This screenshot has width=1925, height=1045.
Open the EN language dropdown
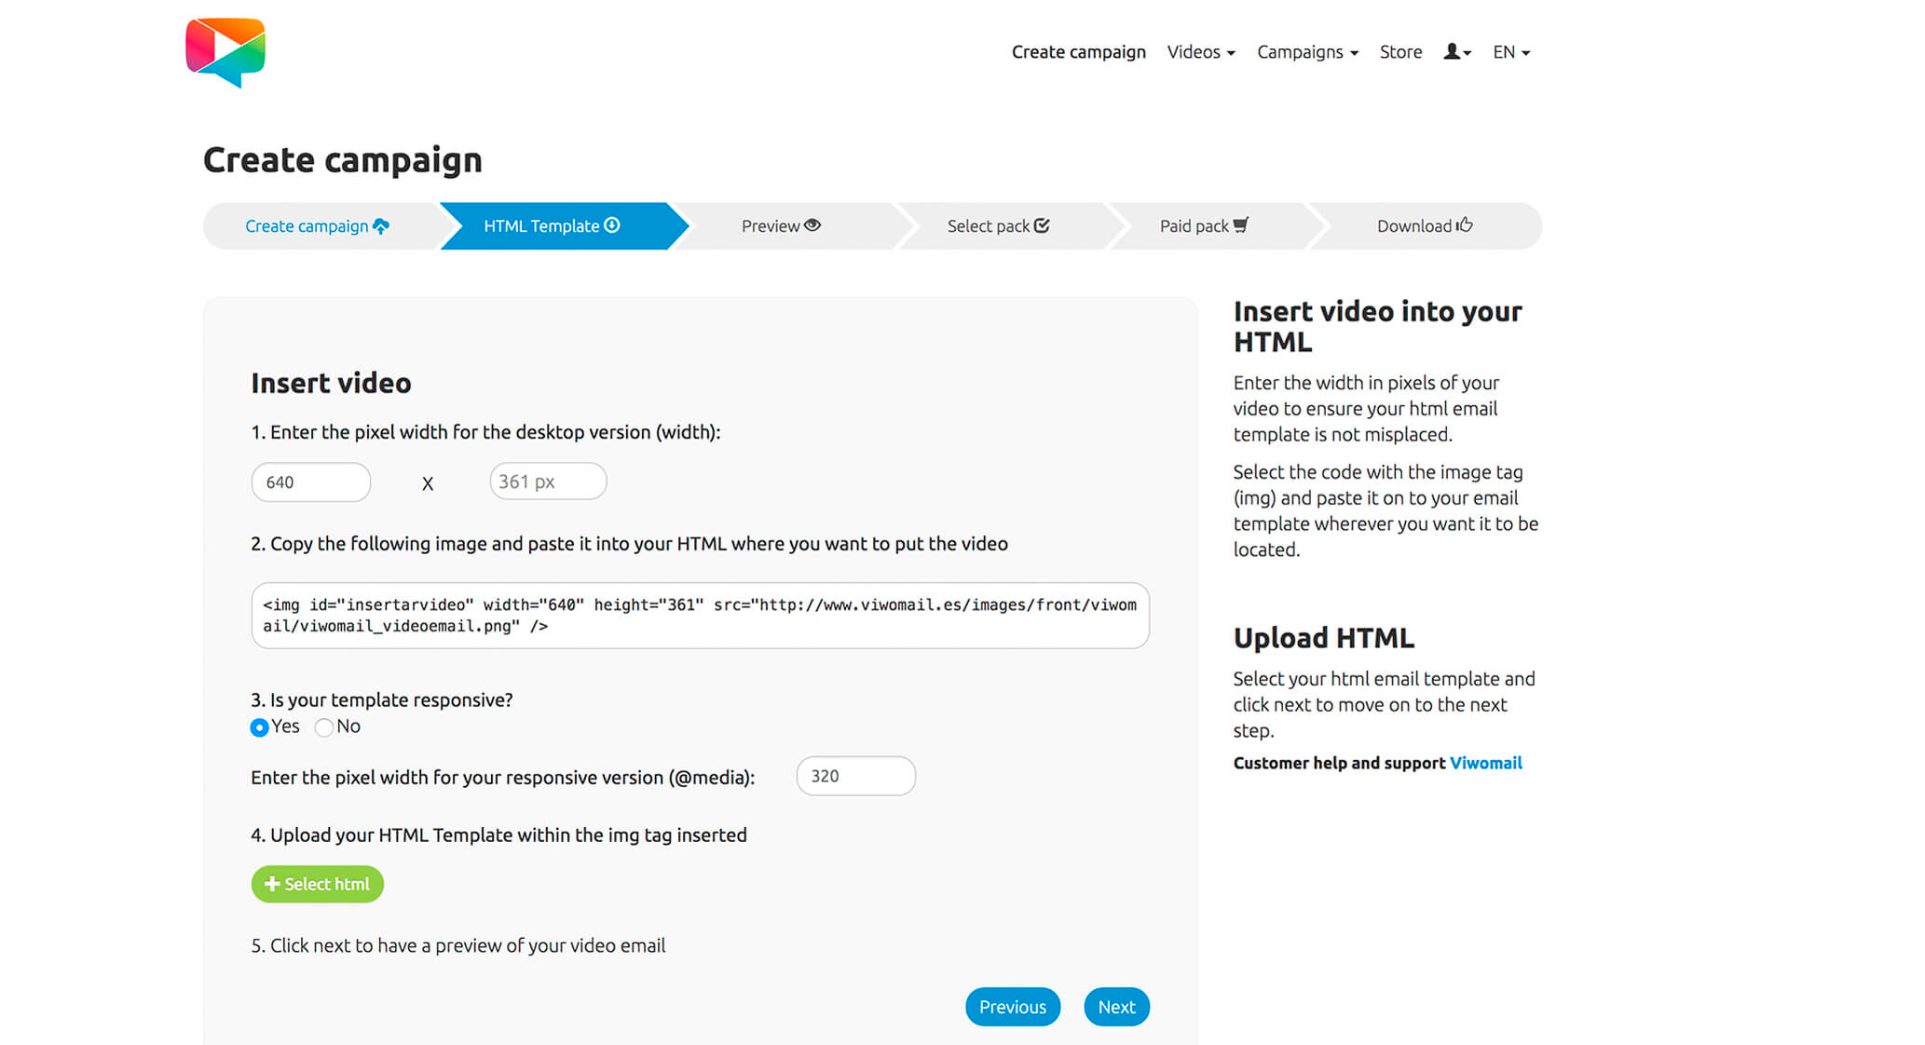[x=1511, y=52]
